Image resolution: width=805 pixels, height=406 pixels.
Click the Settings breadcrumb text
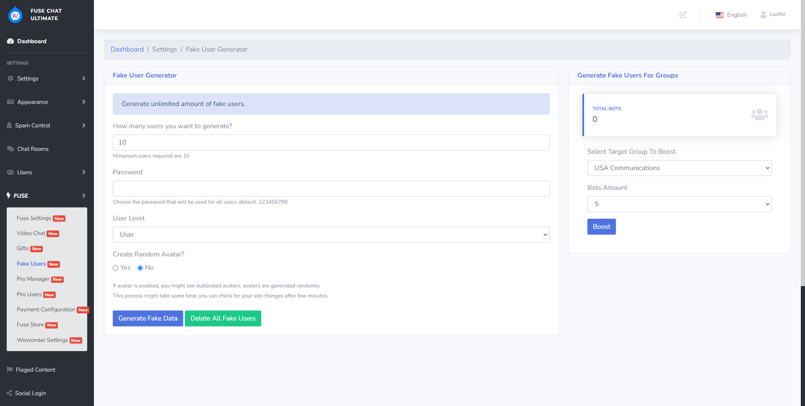[x=165, y=49]
